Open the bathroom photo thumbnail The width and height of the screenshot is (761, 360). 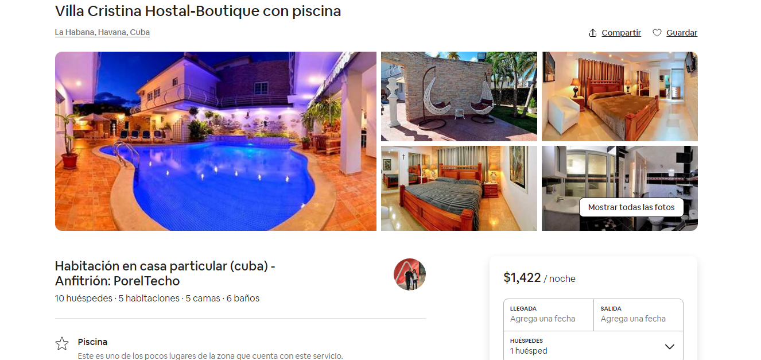pyautogui.click(x=620, y=188)
